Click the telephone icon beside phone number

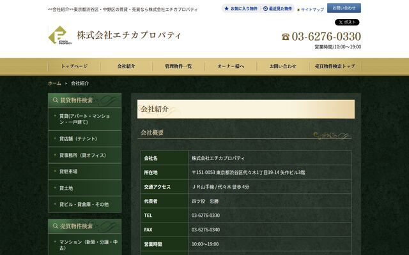(286, 37)
